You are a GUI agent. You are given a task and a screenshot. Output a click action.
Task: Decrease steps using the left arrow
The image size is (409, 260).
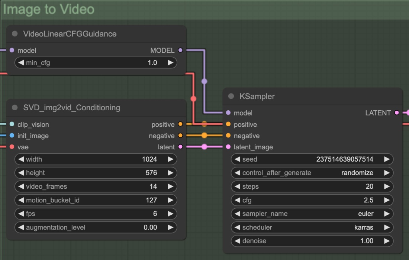[237, 186]
